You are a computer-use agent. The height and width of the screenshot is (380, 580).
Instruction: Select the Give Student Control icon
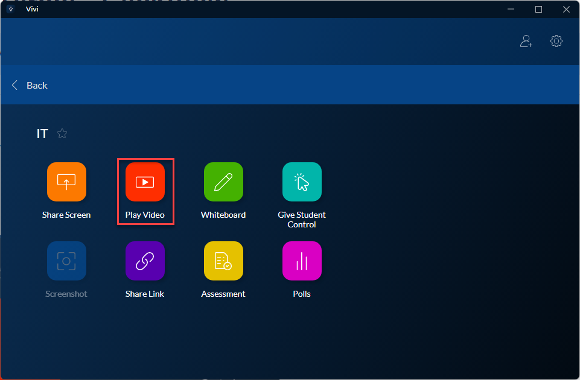click(302, 182)
